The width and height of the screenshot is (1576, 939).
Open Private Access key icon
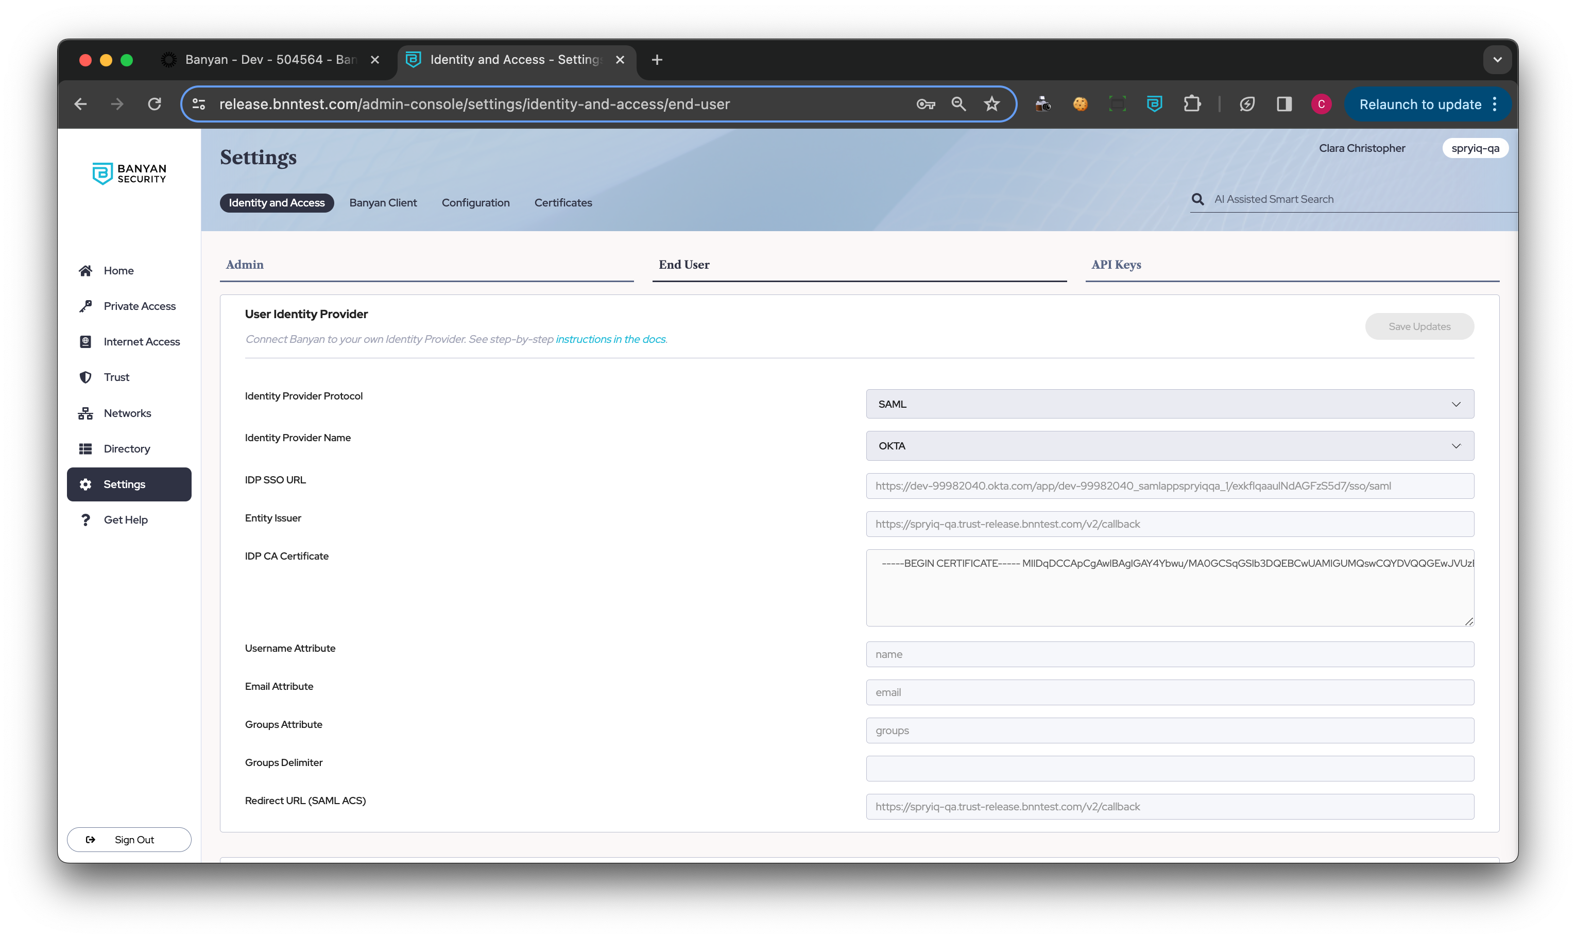click(x=85, y=306)
